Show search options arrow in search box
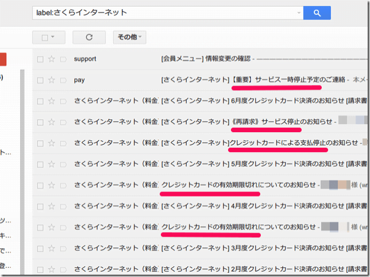 click(299, 13)
